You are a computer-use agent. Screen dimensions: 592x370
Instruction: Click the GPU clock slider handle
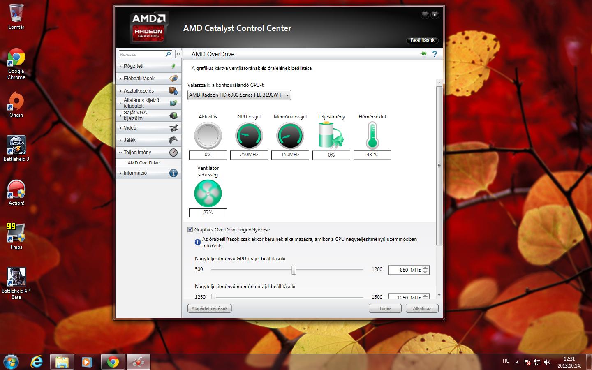pyautogui.click(x=294, y=270)
